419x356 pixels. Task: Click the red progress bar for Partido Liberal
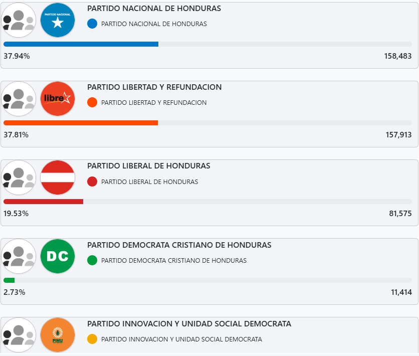44,201
